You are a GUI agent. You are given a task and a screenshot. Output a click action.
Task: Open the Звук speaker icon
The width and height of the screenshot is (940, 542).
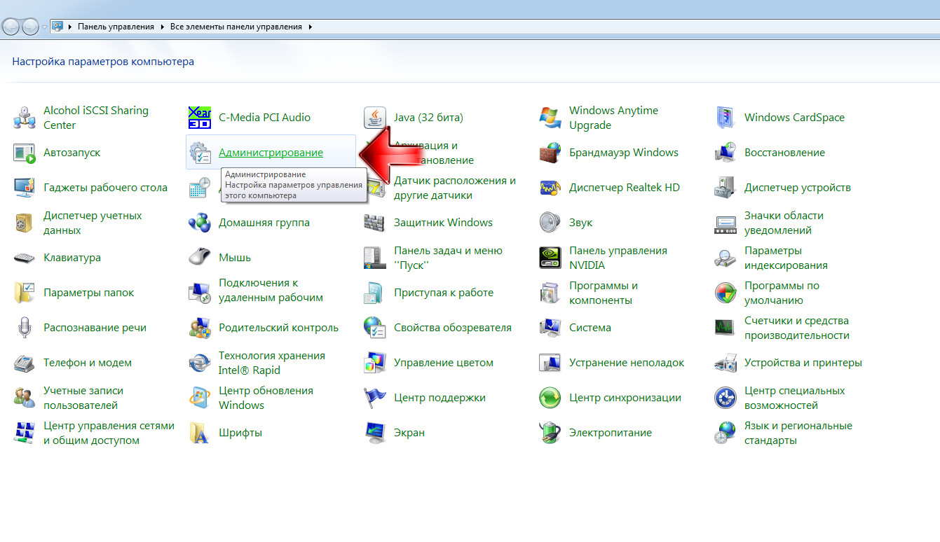550,223
